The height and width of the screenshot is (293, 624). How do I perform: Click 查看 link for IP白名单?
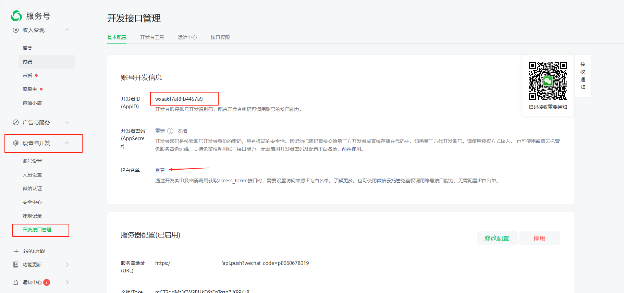coord(160,170)
